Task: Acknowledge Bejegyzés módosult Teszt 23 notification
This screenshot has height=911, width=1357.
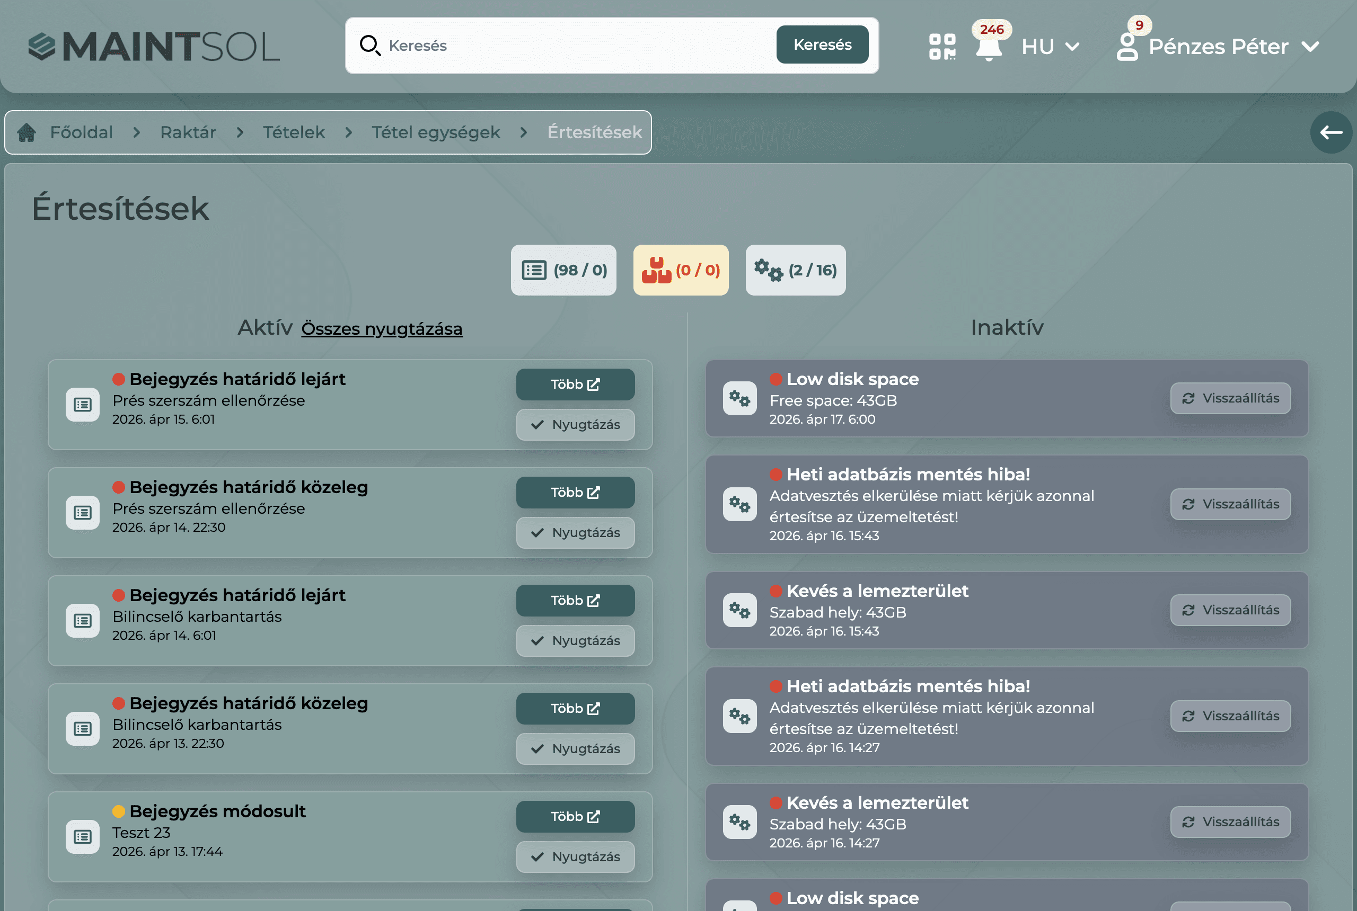Action: (575, 856)
